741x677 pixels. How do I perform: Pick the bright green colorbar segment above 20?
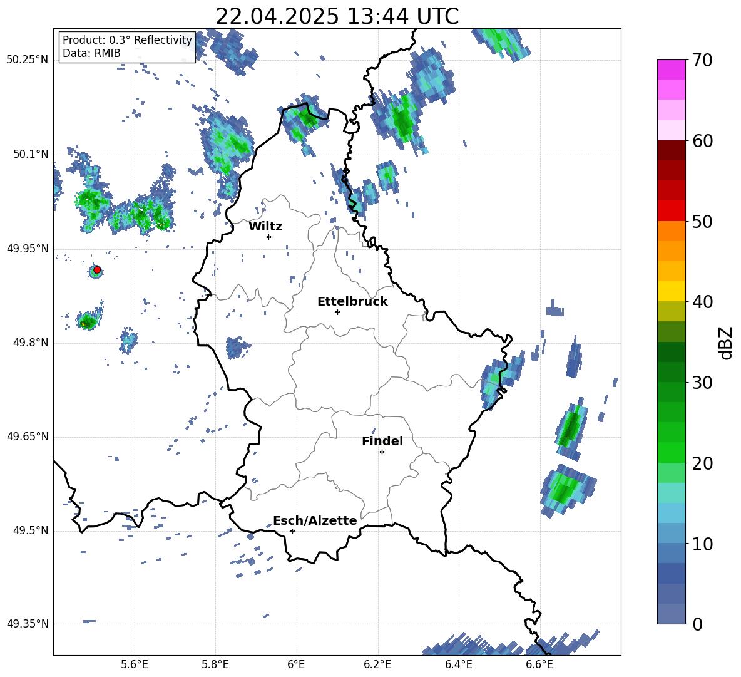(x=671, y=452)
